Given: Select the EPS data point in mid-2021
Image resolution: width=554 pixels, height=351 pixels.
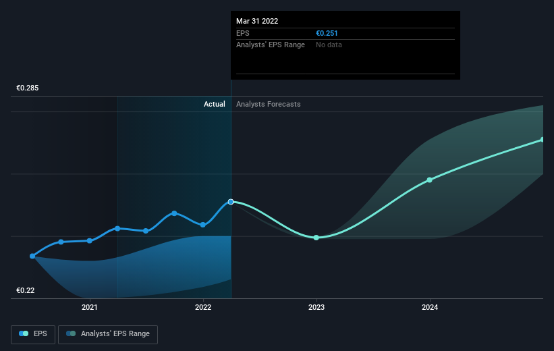Looking at the screenshot, I should [x=146, y=231].
